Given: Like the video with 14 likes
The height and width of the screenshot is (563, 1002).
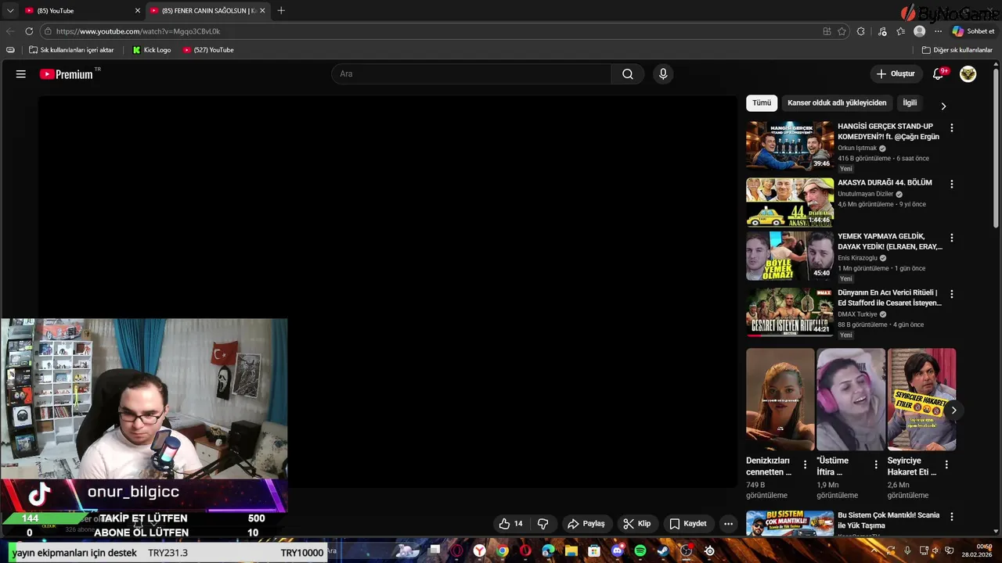Looking at the screenshot, I should tap(510, 523).
